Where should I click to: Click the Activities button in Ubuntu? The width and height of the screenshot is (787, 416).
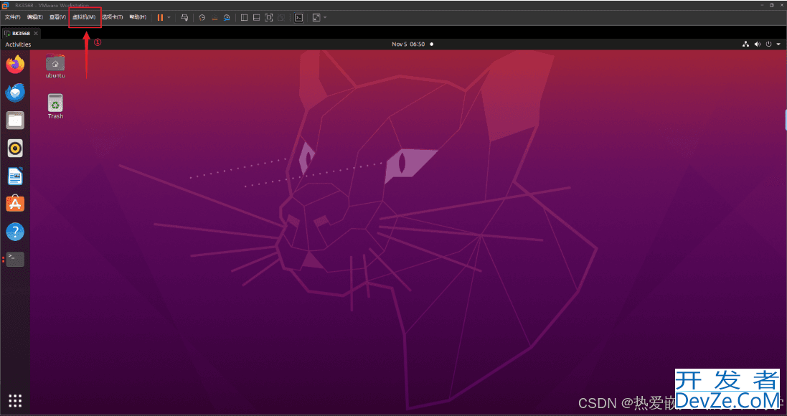click(18, 44)
